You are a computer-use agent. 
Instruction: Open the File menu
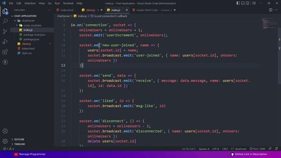11,3
